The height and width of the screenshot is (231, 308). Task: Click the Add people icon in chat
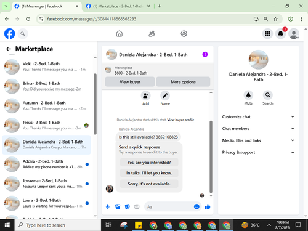[x=145, y=95]
